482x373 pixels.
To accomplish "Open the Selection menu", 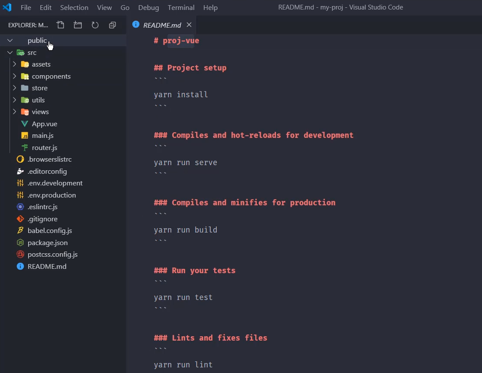I will coord(74,7).
